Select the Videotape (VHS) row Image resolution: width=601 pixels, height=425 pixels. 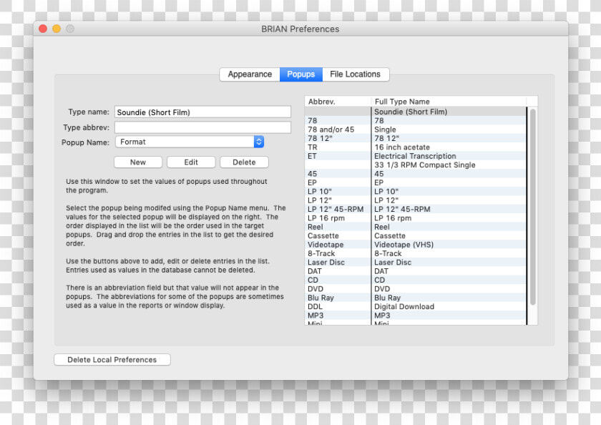pos(416,245)
